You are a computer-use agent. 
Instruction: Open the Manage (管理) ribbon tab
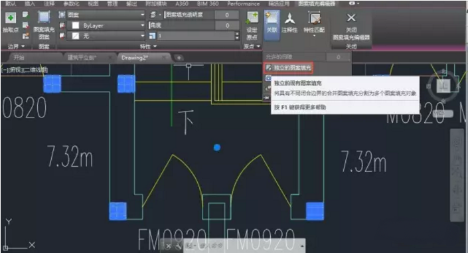(112, 3)
